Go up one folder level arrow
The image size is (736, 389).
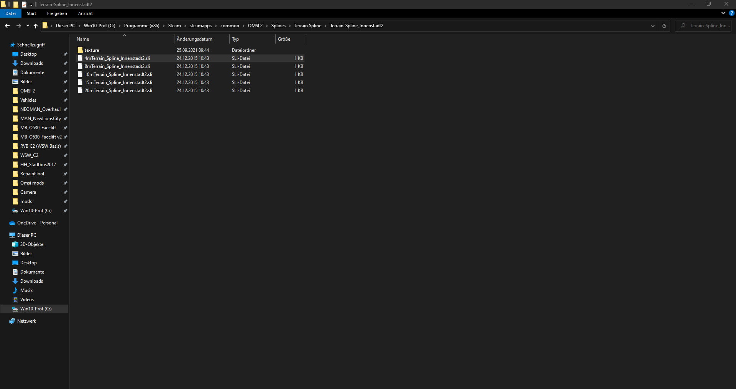pos(36,26)
